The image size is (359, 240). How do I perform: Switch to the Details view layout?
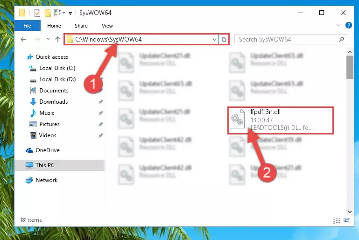pyautogui.click(x=337, y=220)
